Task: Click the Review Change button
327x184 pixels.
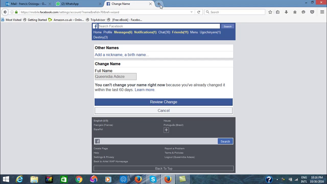Action: click(163, 102)
